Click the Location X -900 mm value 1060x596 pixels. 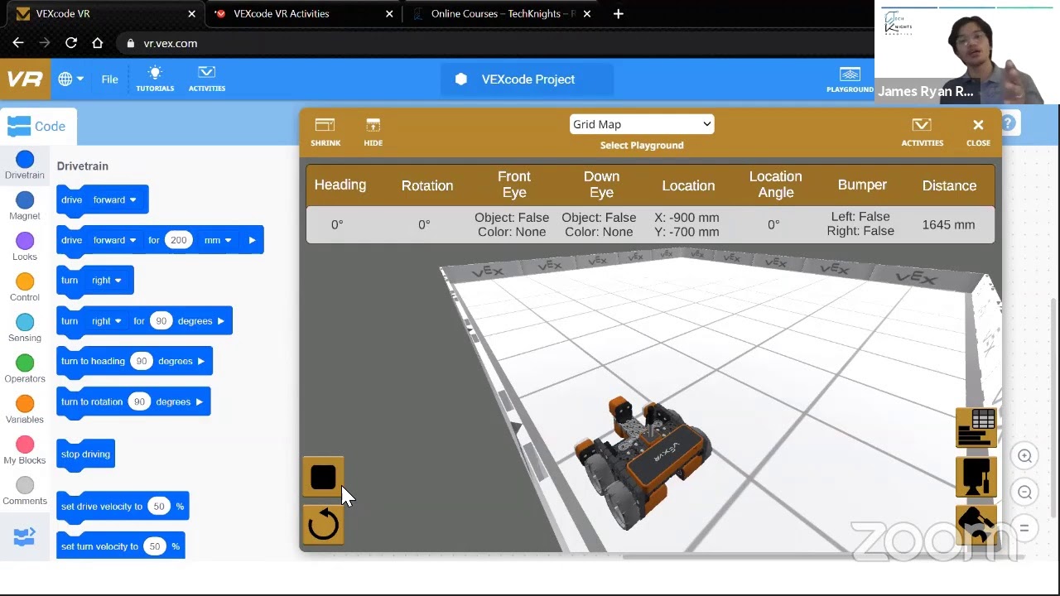coord(687,218)
